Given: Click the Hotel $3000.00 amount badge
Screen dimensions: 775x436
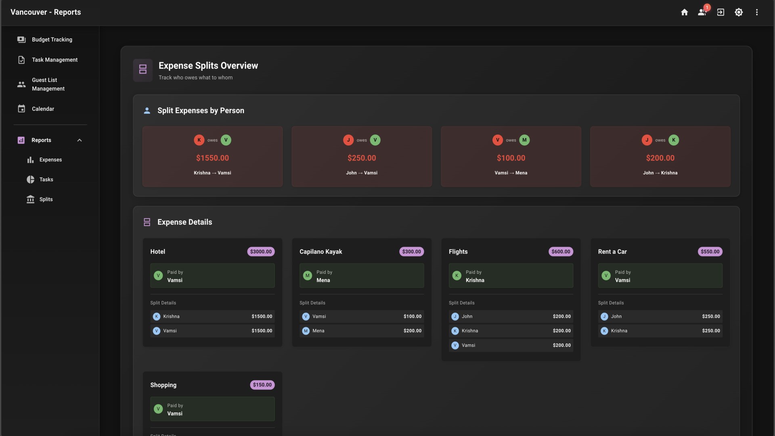Looking at the screenshot, I should pyautogui.click(x=261, y=252).
